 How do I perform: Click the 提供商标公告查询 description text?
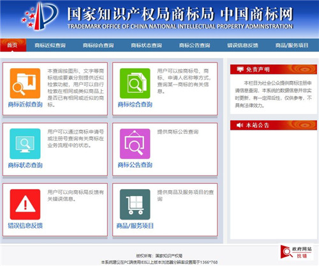178,132
